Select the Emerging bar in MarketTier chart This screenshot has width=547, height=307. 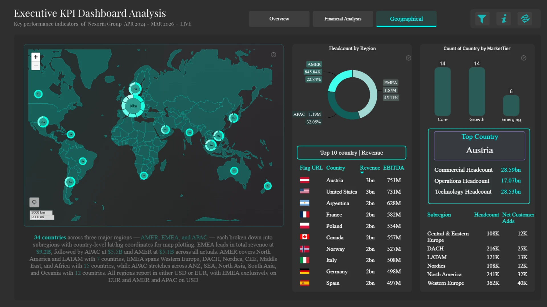pyautogui.click(x=511, y=105)
